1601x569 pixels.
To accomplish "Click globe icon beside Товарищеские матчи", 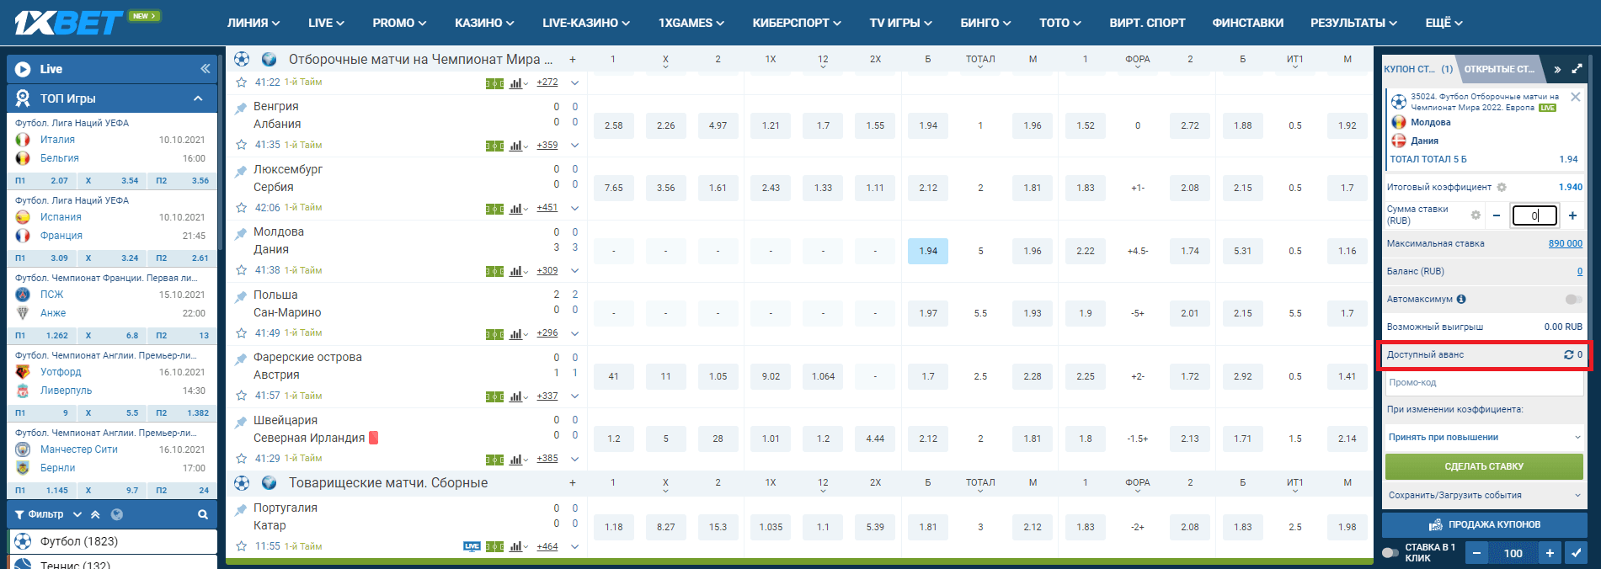I will click(x=270, y=482).
